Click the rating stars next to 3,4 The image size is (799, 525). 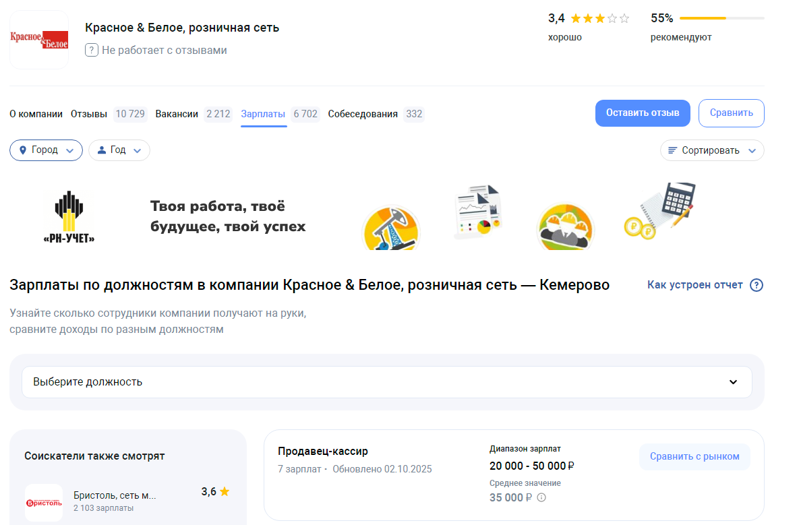click(x=600, y=19)
